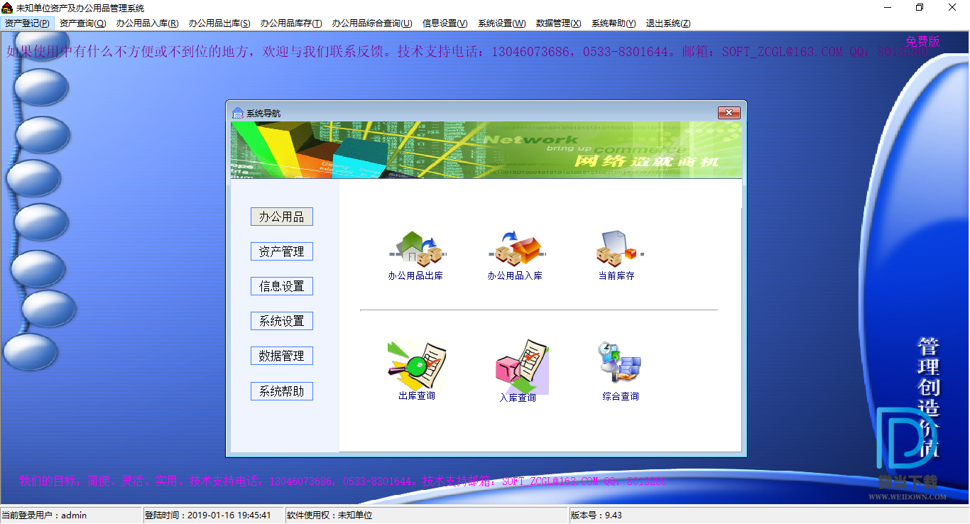Viewport: 970px width, 524px height.
Task: Open the 办公用品综合查询(U) menu
Action: 372,23
